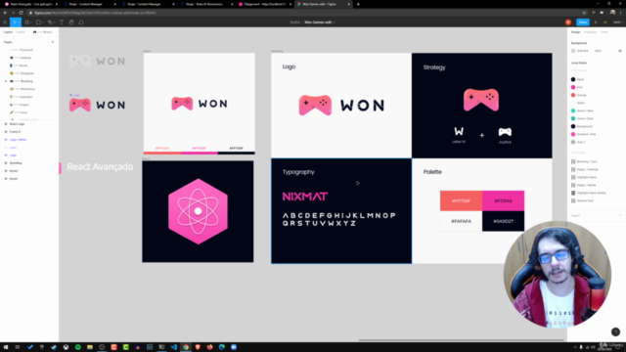Toggle background visibility eye icon

619,51
